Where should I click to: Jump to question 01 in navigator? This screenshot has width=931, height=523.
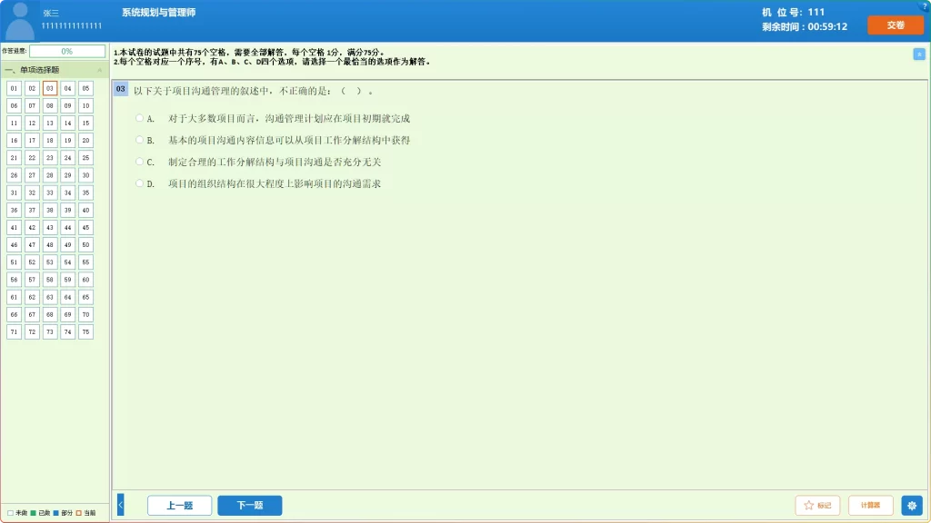[x=14, y=88]
